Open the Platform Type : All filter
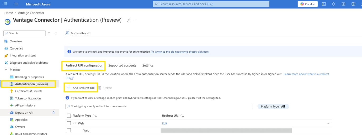This screenshot has height=135, width=362. [x=273, y=107]
